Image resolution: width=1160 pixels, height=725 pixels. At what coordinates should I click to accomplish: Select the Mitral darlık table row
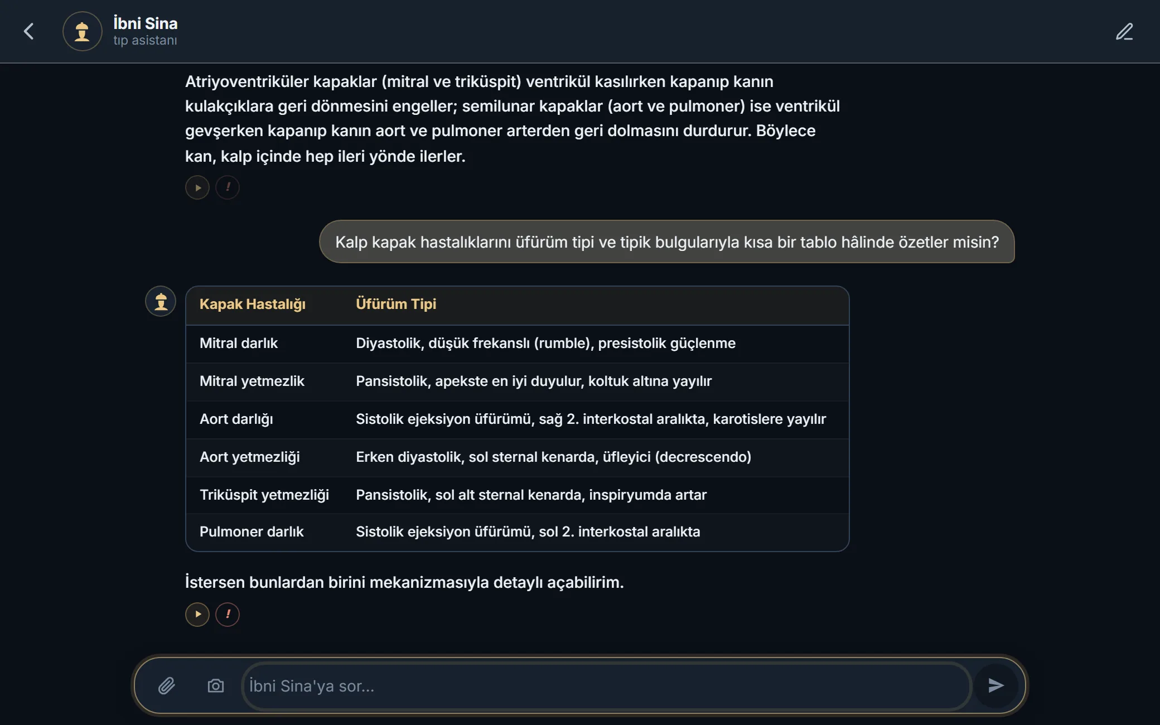click(518, 344)
